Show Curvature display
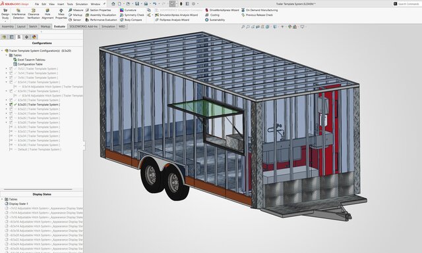The height and width of the screenshot is (253, 422). [x=128, y=11]
